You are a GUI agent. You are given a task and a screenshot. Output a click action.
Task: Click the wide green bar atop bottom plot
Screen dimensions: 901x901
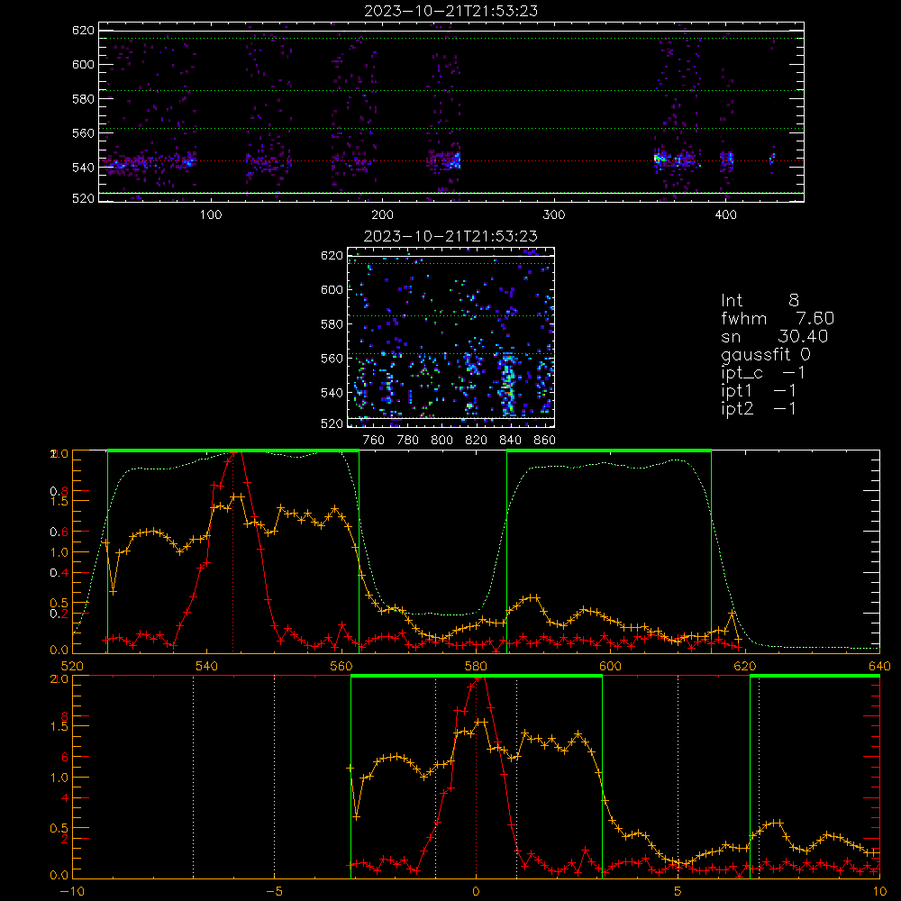click(477, 677)
